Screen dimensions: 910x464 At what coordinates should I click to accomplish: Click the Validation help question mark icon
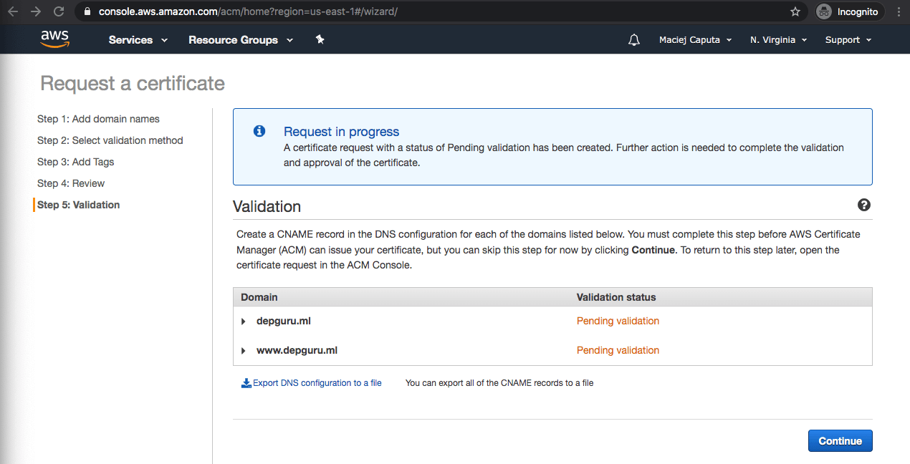coord(863,206)
